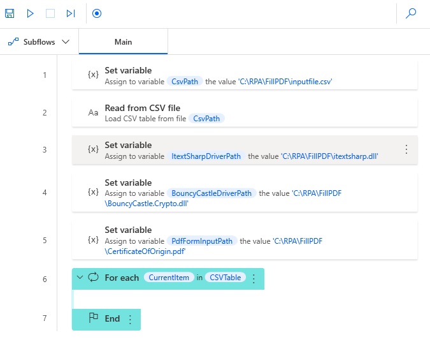Expand the Subflows dropdown
The width and height of the screenshot is (430, 358).
click(39, 42)
